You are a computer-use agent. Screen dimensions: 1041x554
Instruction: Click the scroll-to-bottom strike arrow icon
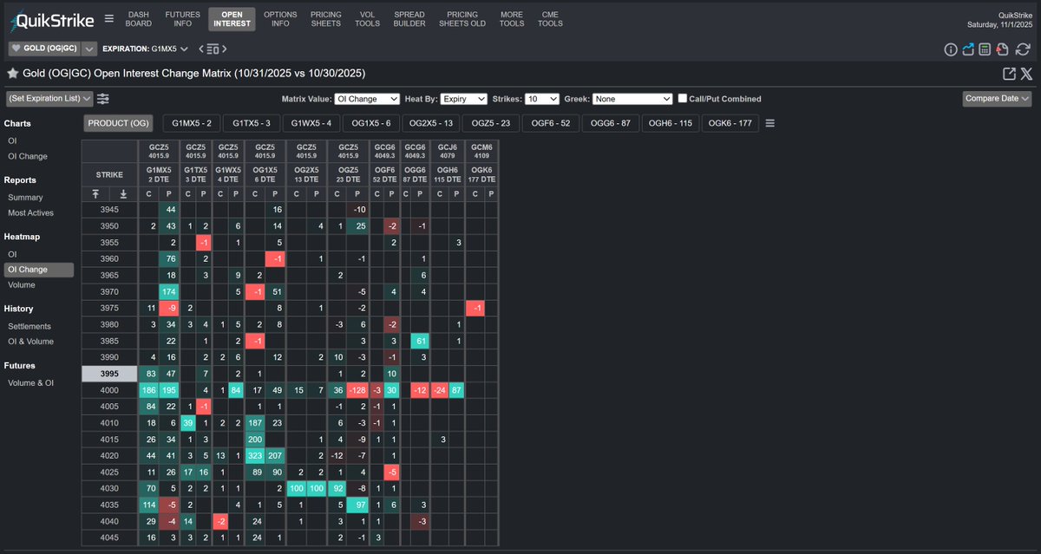[123, 193]
